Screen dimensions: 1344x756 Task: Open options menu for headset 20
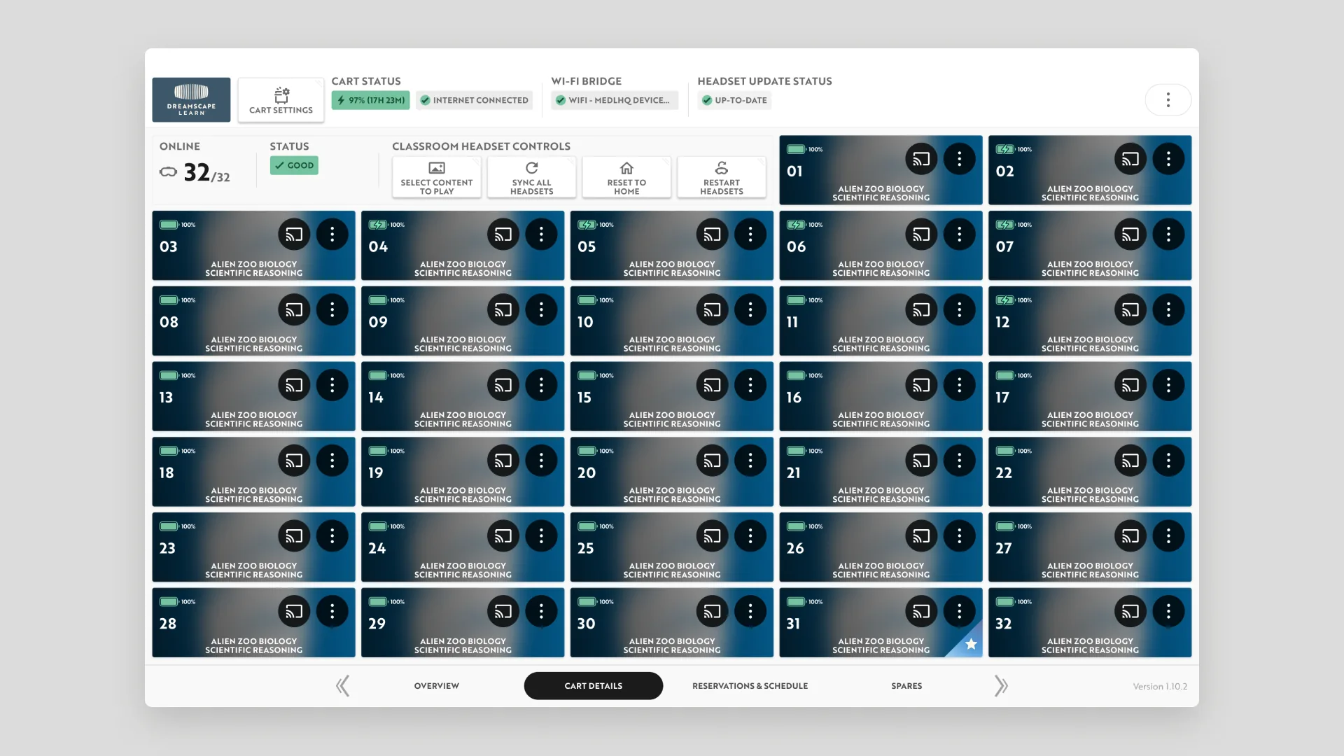coord(750,461)
